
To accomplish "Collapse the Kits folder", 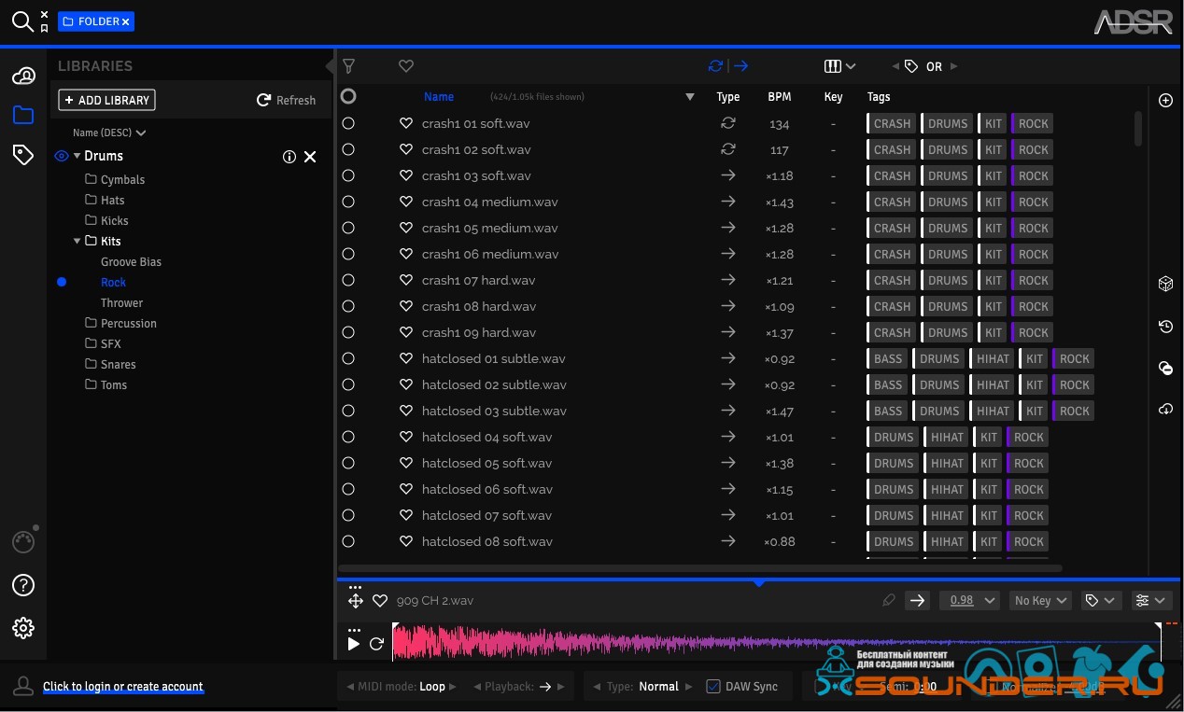I will 78,241.
